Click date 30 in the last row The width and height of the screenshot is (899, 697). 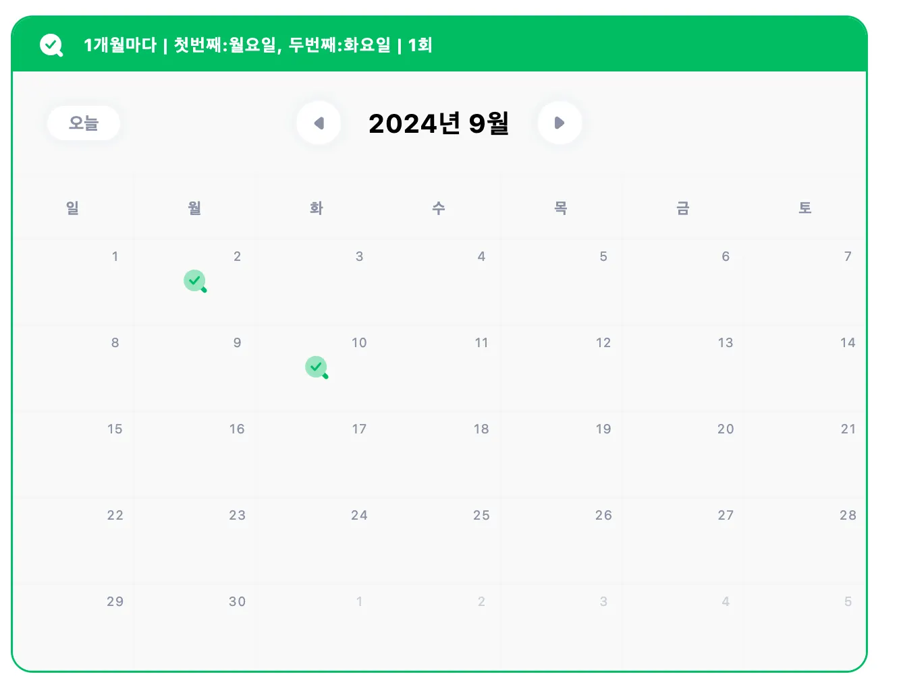(194, 627)
